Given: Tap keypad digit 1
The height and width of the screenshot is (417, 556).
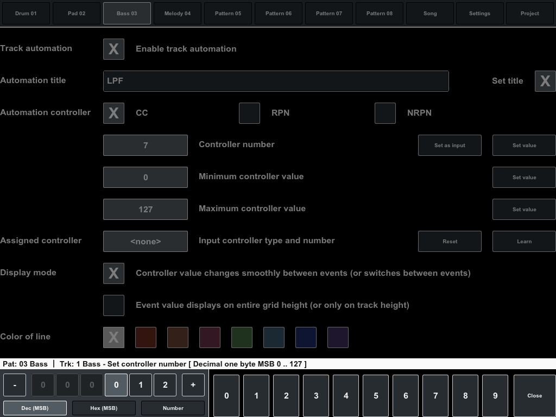Looking at the screenshot, I should click(x=256, y=396).
